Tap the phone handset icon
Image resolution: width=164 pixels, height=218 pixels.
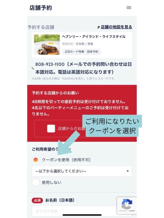point(33,68)
